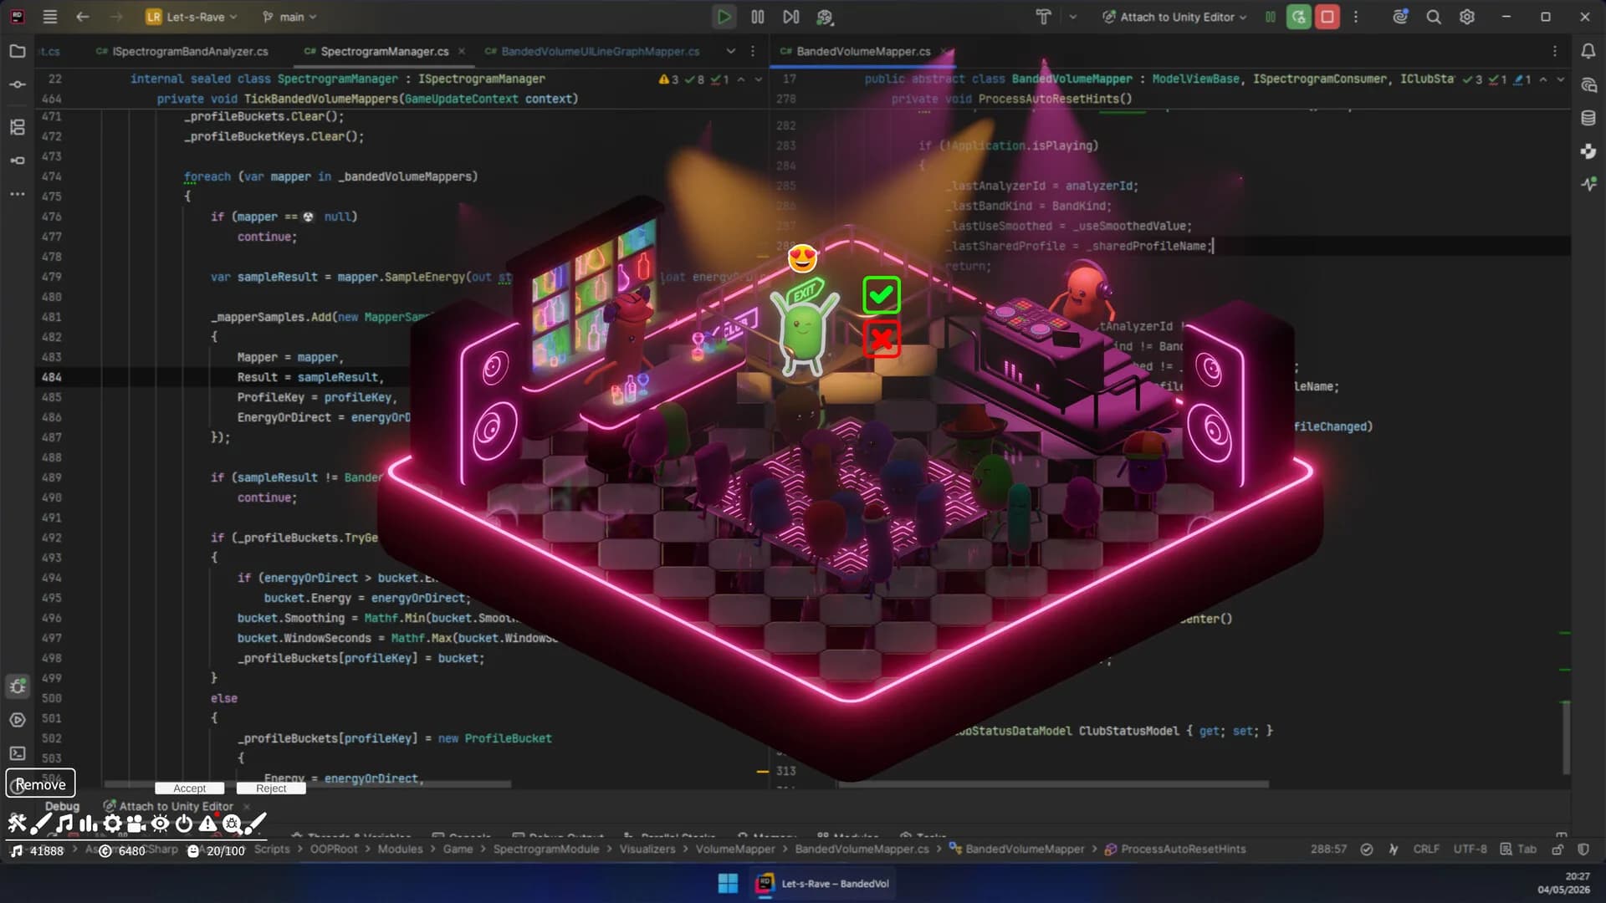Open right editor tab options menu

(1555, 51)
